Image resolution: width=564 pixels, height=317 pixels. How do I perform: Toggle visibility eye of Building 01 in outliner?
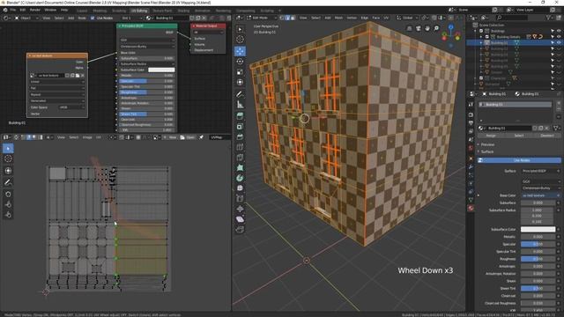click(x=559, y=42)
